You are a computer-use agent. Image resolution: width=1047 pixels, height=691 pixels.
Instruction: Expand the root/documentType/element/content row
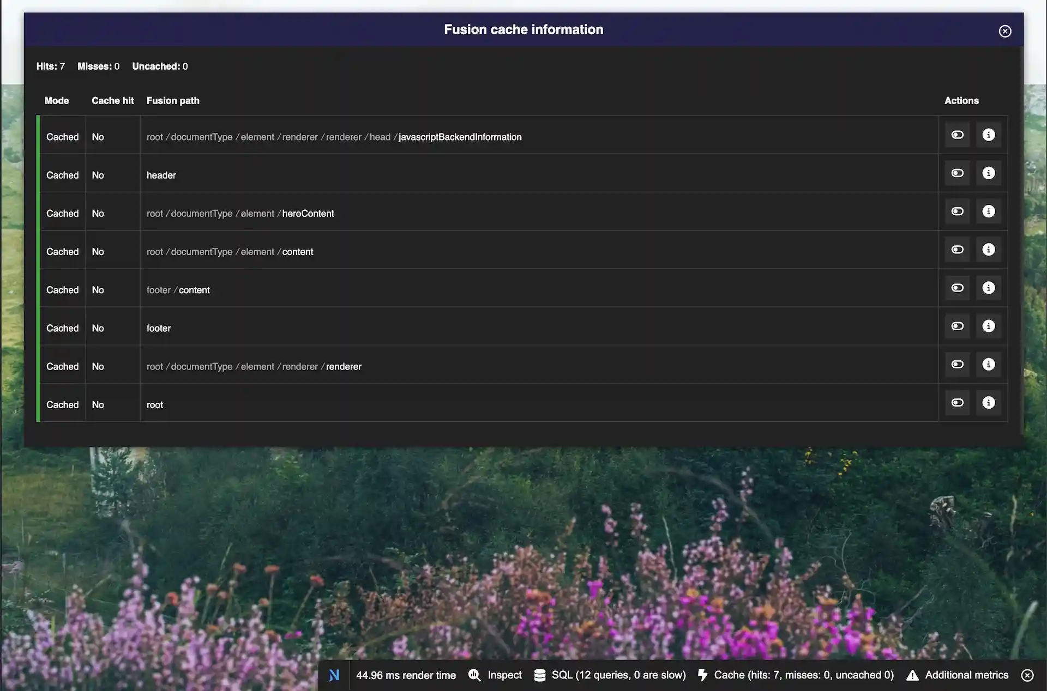point(958,250)
